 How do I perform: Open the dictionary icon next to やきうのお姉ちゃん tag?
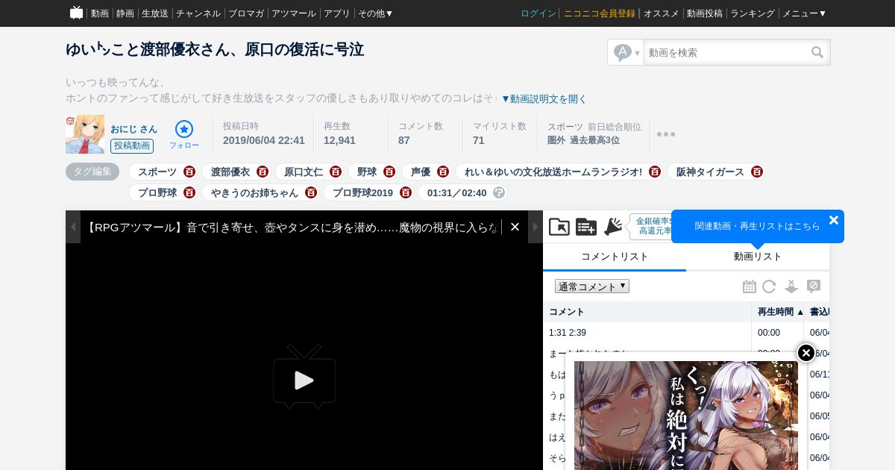[311, 192]
